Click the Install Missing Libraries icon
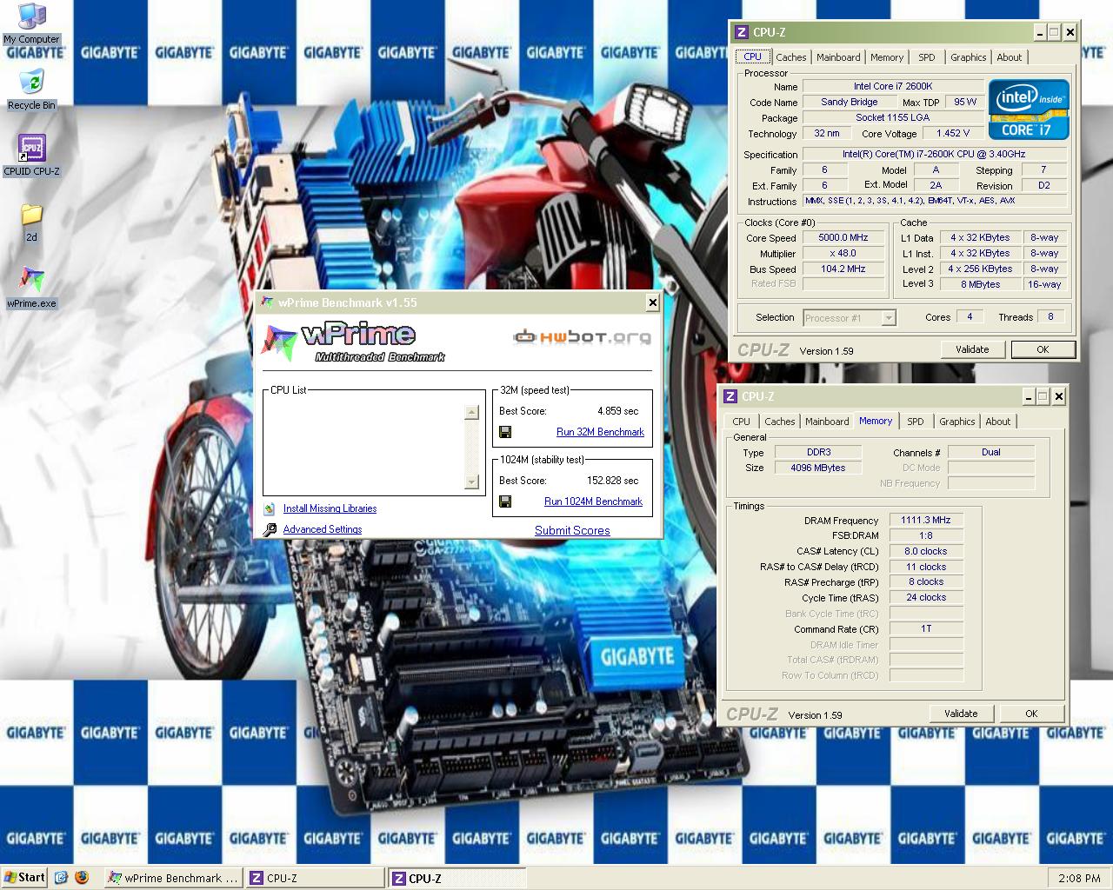Viewport: 1113px width, 890px height. (270, 508)
